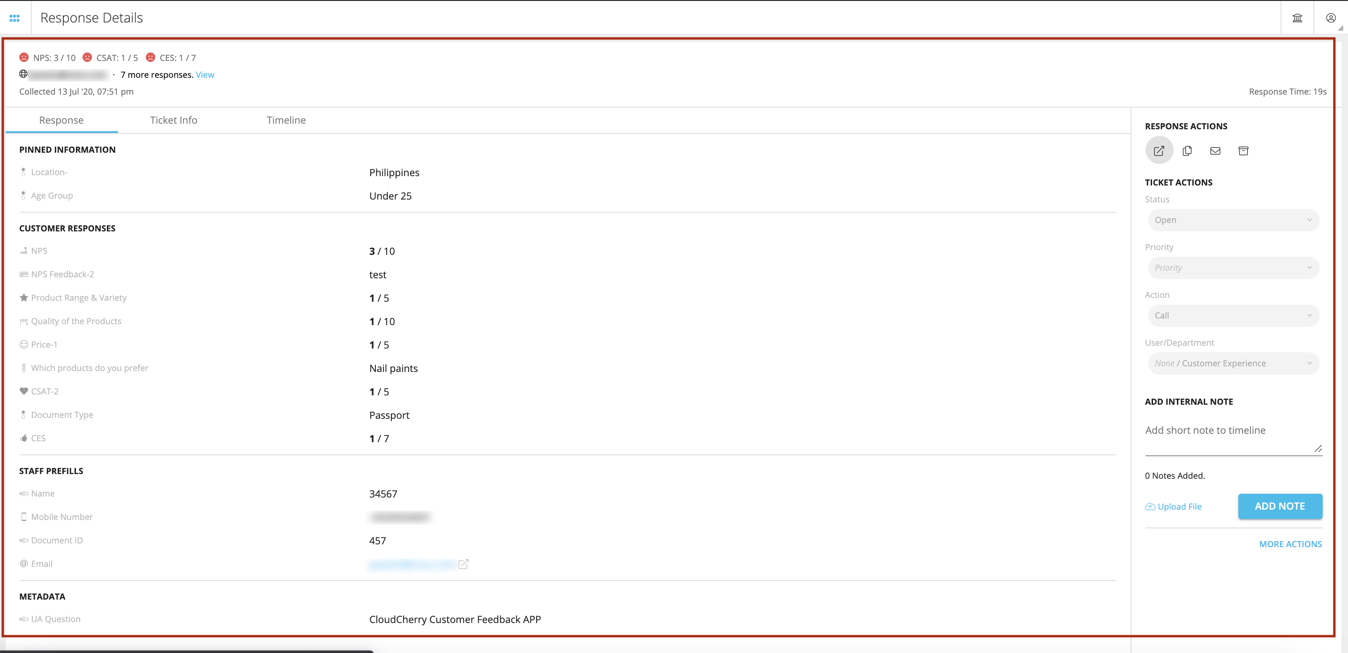Click the duplicate/copy icon in Response Actions
The image size is (1348, 653).
click(1187, 150)
